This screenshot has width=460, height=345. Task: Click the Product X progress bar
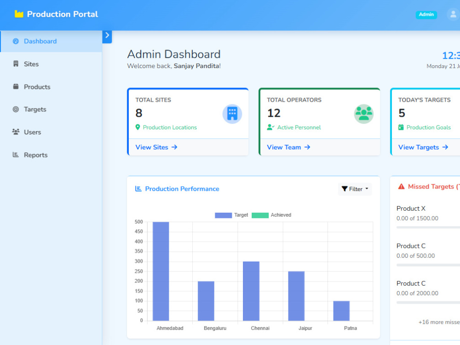pyautogui.click(x=428, y=227)
